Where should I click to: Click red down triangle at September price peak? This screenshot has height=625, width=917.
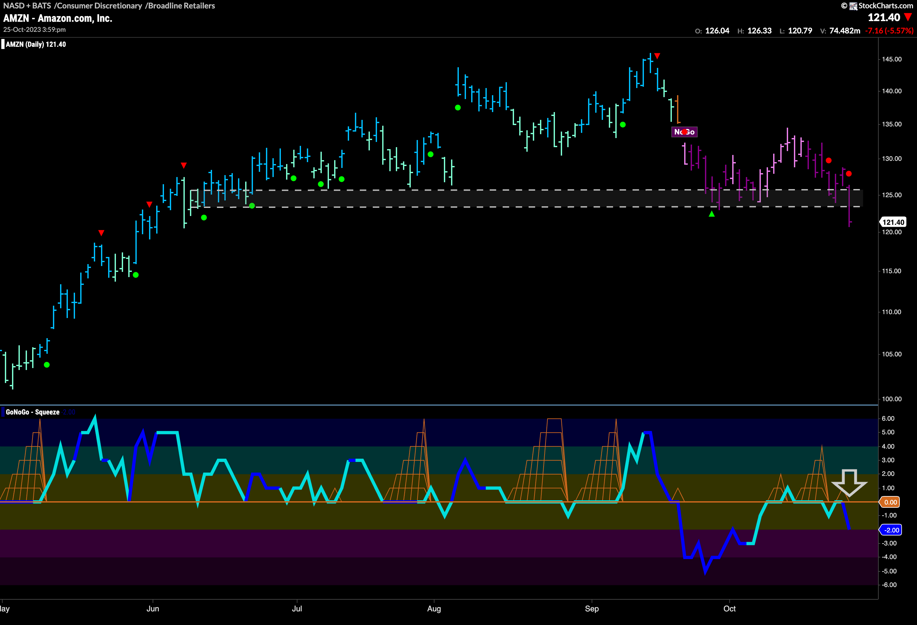pyautogui.click(x=657, y=56)
